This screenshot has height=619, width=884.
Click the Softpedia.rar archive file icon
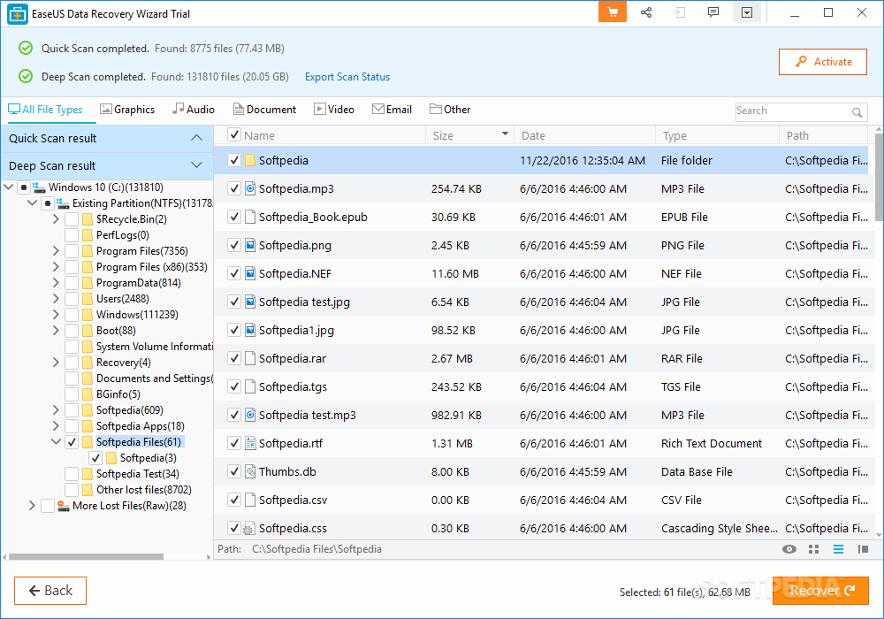pos(250,358)
